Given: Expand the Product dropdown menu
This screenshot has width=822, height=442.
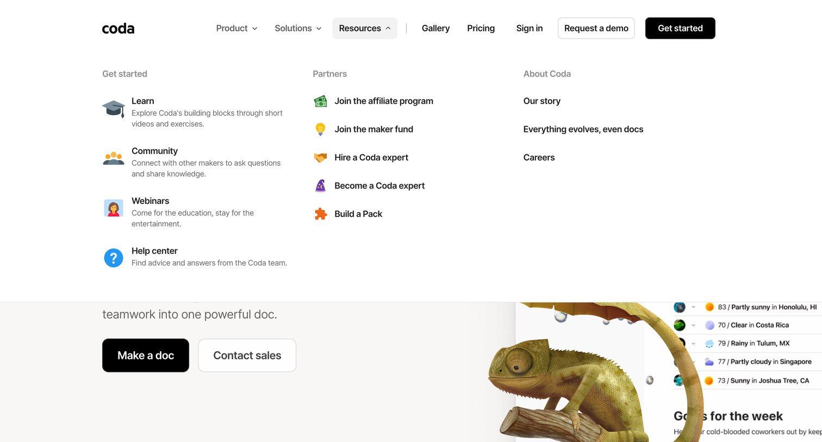Looking at the screenshot, I should (x=236, y=28).
